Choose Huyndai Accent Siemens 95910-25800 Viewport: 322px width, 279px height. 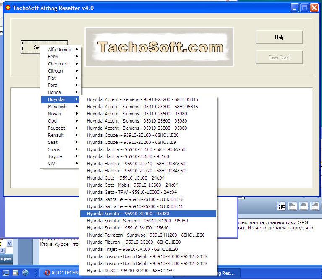click(148, 128)
